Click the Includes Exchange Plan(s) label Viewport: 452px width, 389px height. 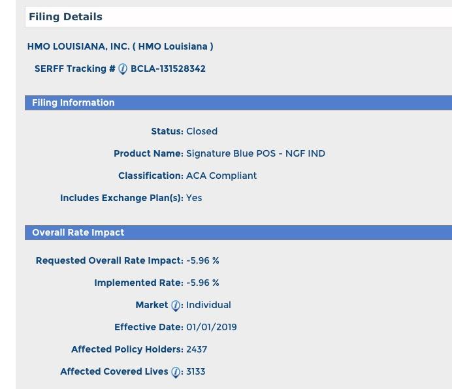tap(121, 198)
